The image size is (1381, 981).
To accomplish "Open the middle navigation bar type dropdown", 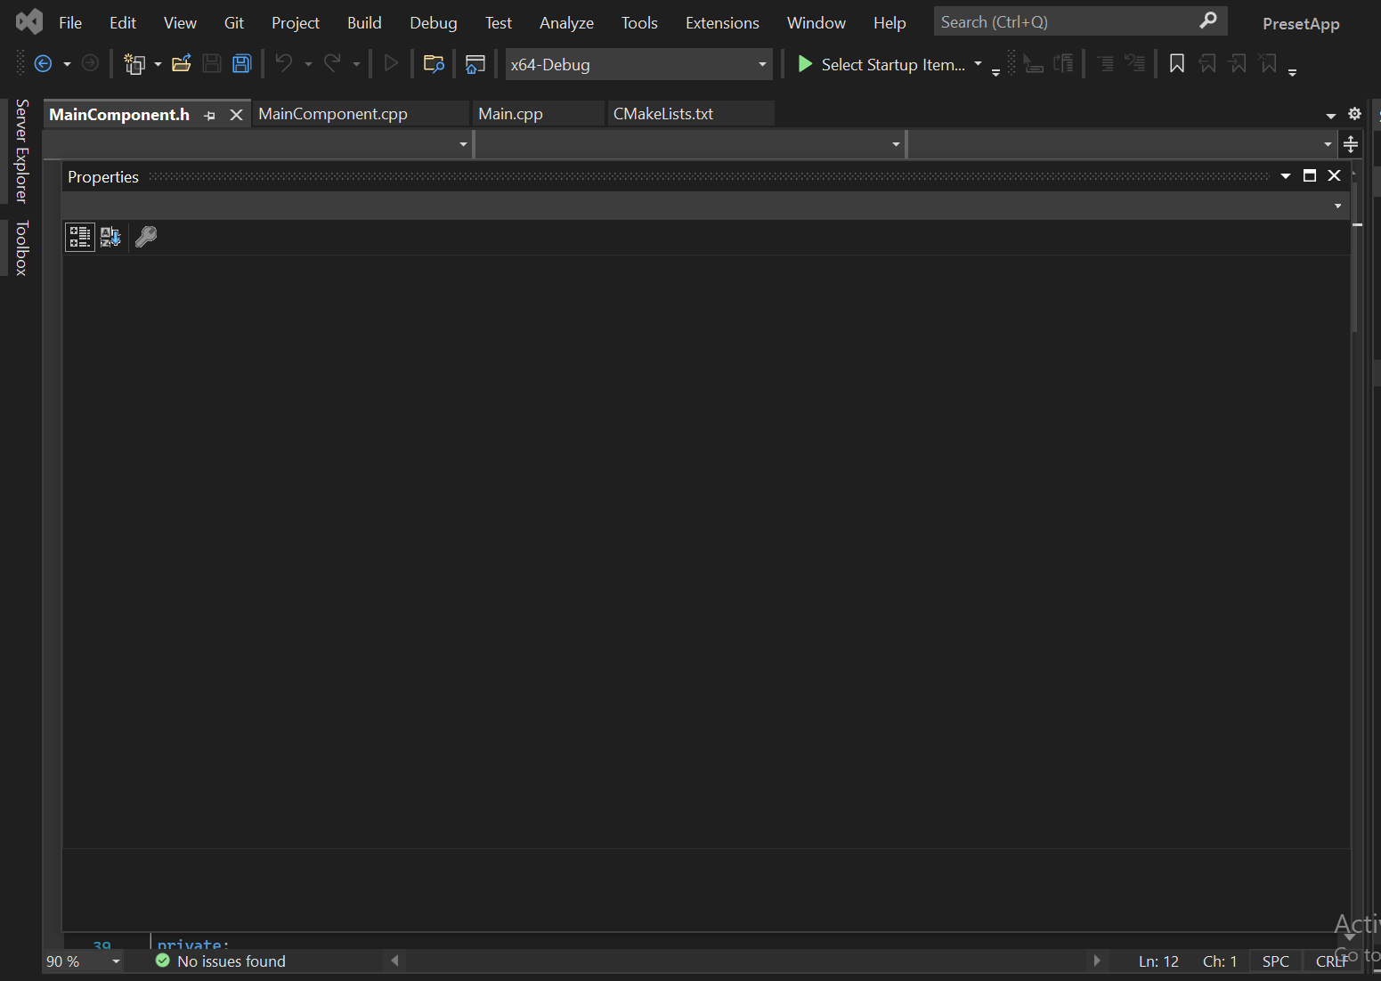I will (896, 144).
